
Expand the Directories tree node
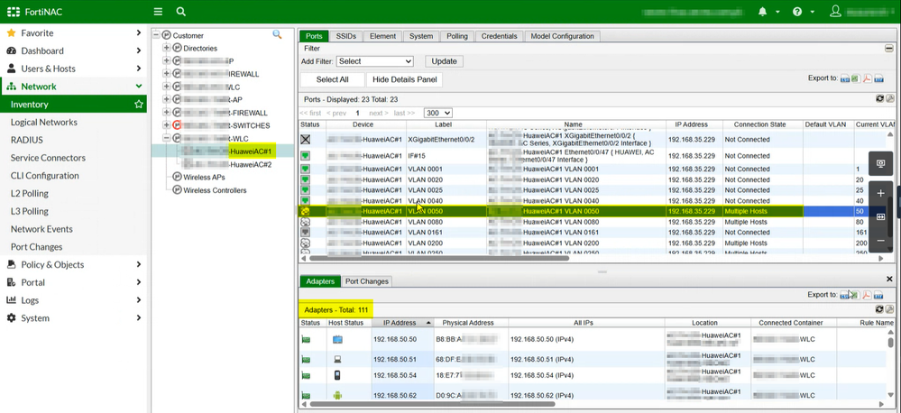pos(167,48)
